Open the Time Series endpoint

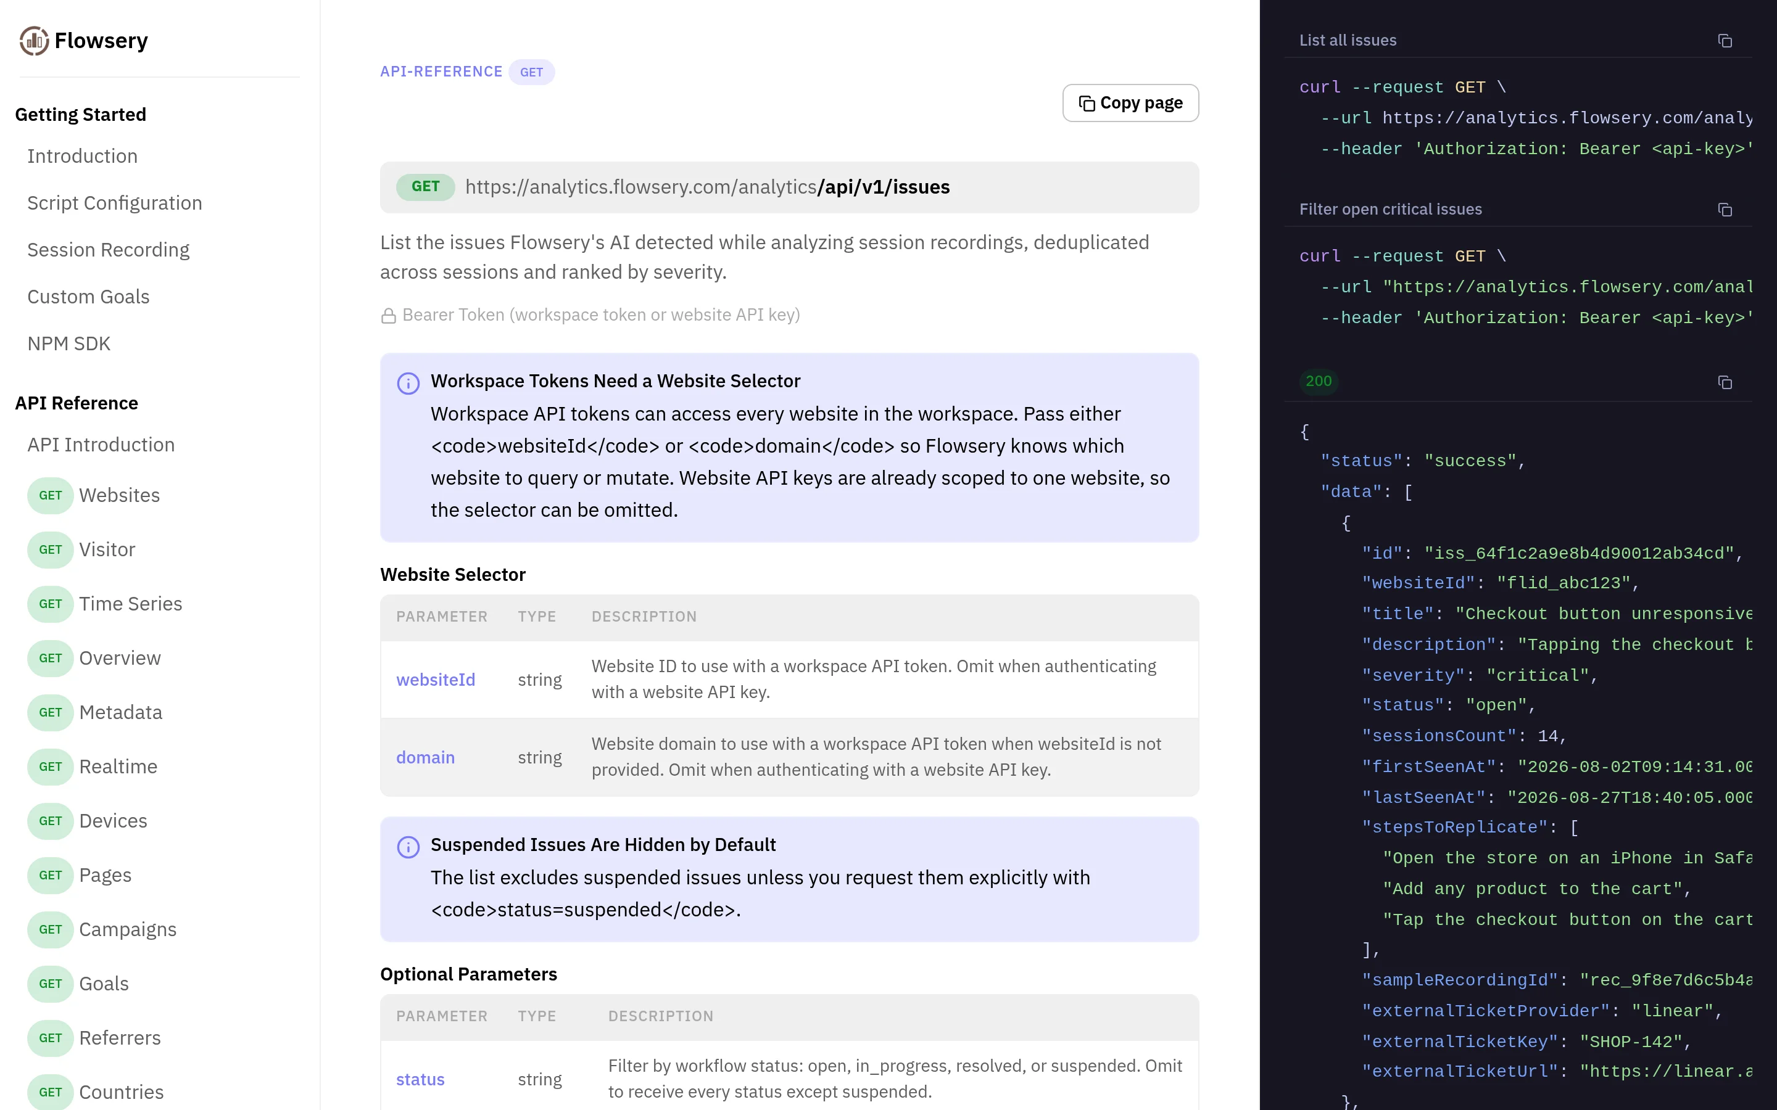[x=105, y=604]
